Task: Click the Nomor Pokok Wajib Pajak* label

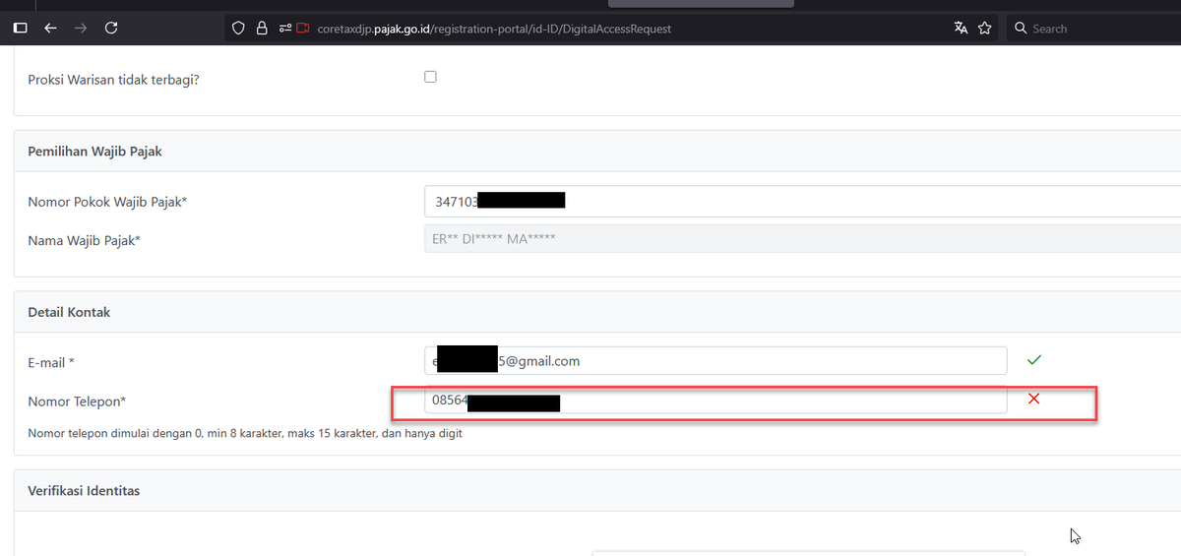Action: coord(107,202)
